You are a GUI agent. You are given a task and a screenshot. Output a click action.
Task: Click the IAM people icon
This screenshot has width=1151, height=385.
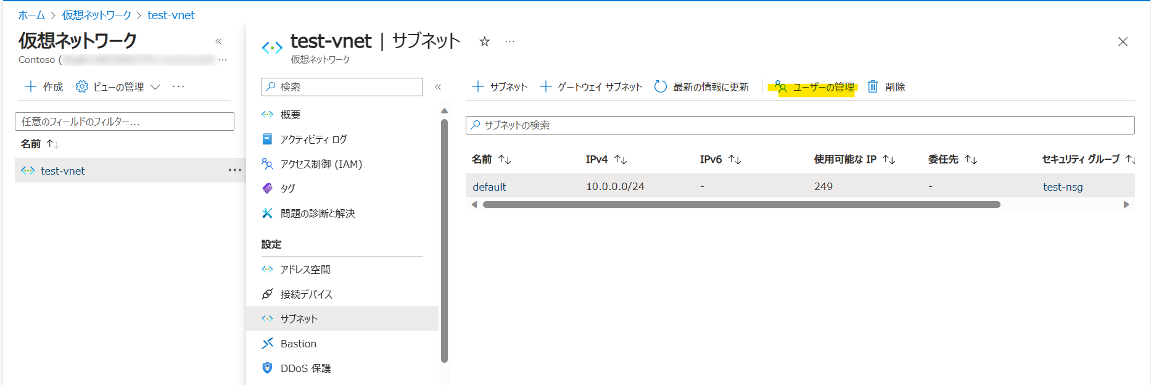pos(267,164)
